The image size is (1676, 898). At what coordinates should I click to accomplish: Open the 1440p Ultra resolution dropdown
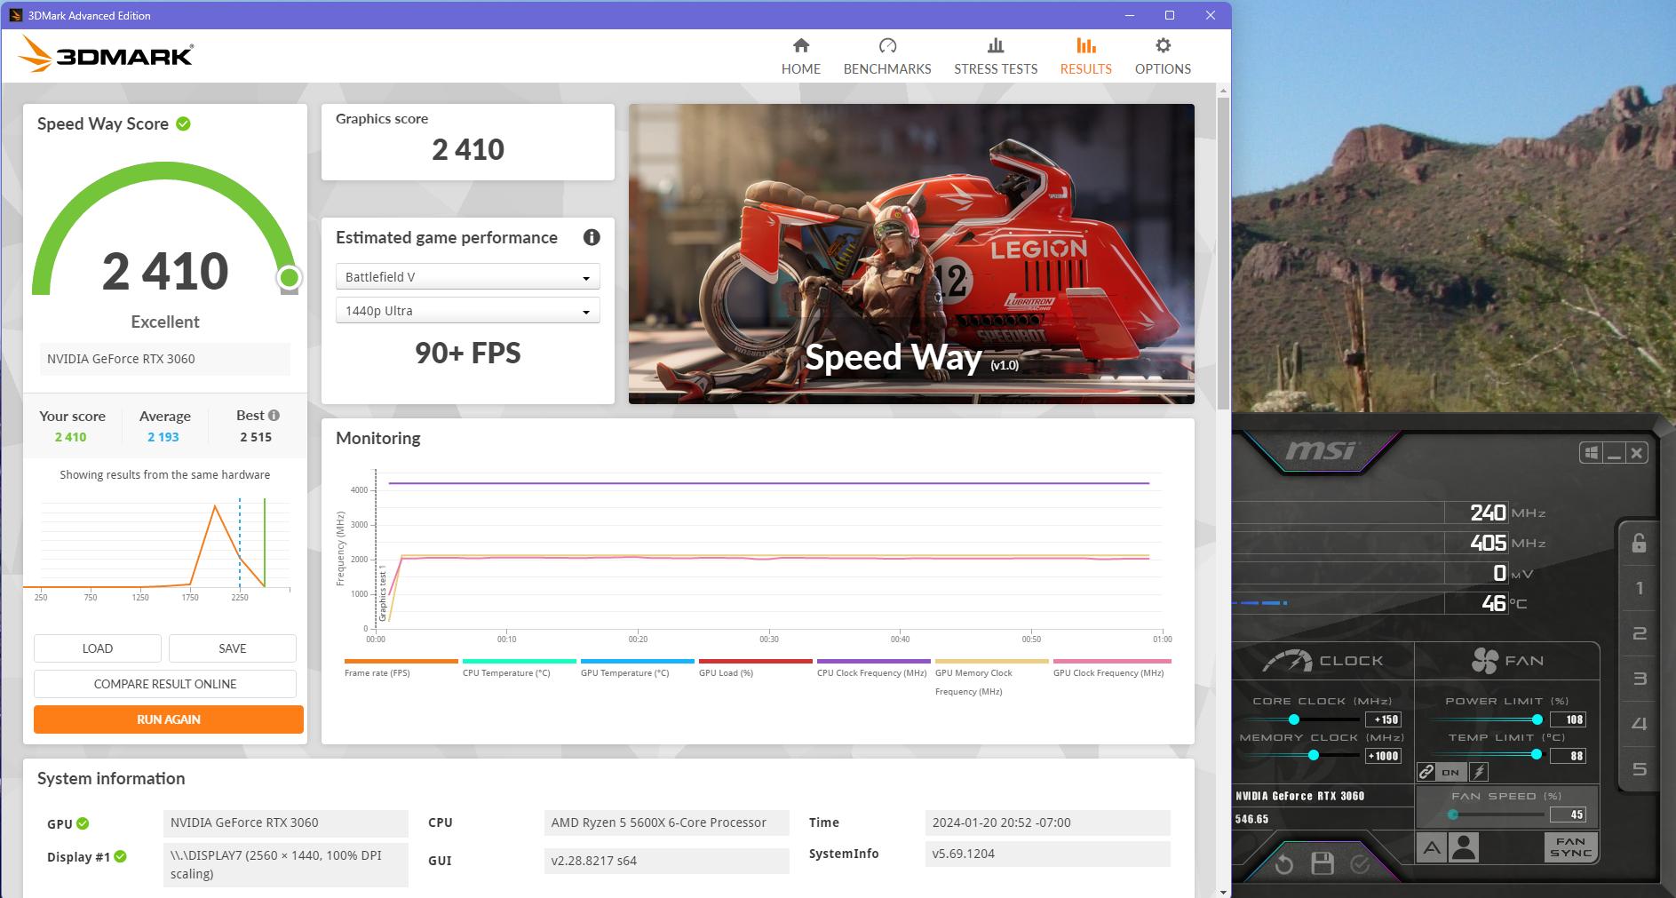467,311
